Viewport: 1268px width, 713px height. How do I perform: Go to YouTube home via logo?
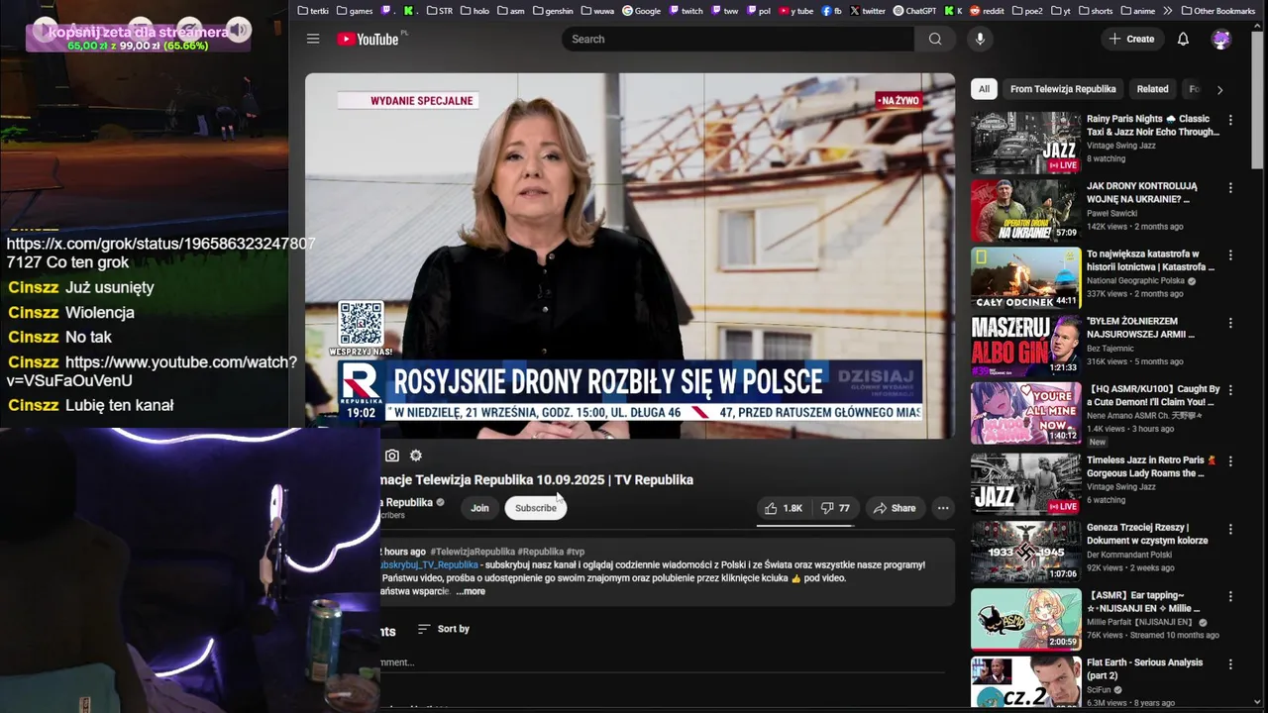pyautogui.click(x=368, y=39)
